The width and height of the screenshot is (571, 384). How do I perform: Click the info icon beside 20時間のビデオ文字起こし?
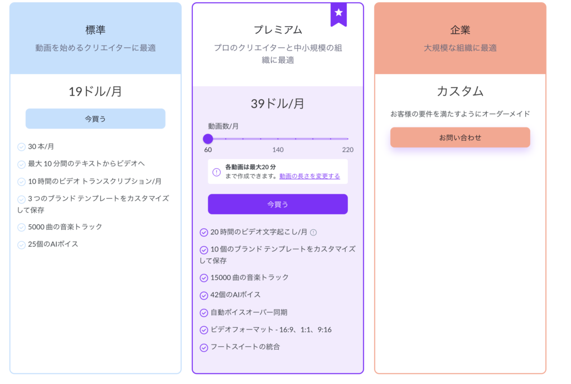(313, 233)
